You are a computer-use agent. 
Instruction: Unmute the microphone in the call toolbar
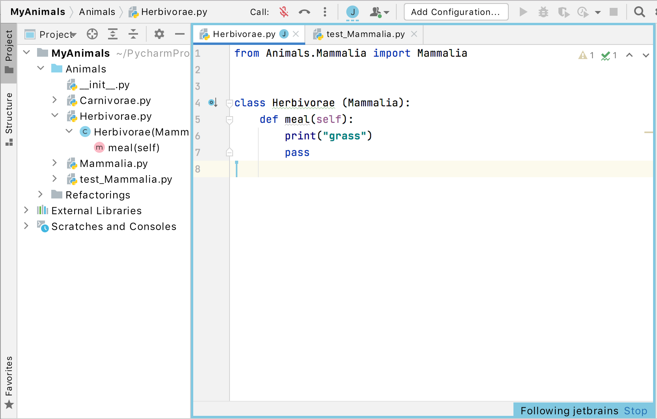tap(284, 12)
